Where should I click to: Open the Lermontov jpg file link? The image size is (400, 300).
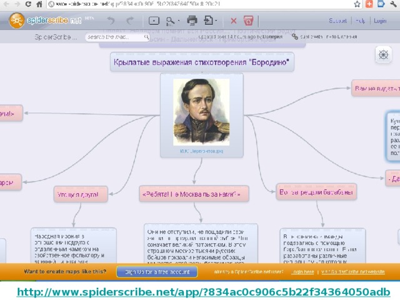201,151
